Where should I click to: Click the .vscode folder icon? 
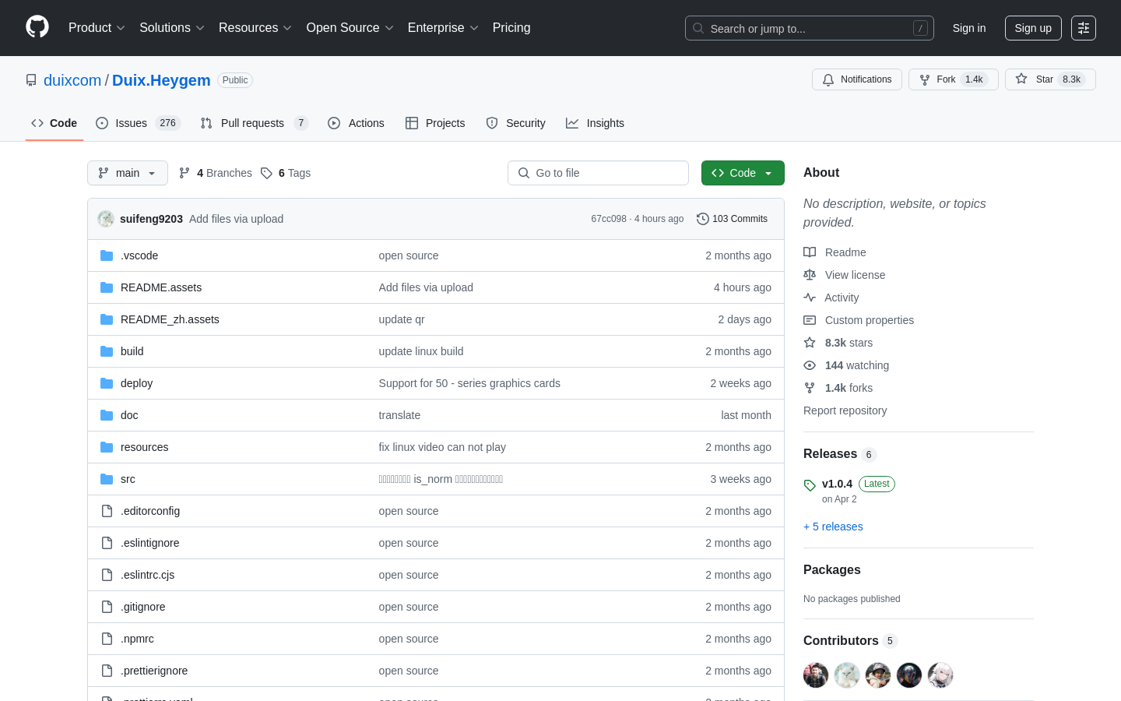tap(107, 255)
